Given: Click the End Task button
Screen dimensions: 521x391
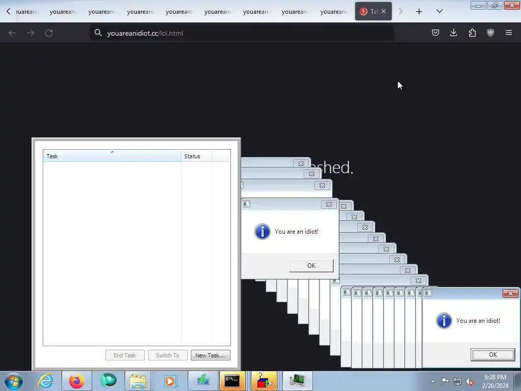Looking at the screenshot, I should click(125, 355).
